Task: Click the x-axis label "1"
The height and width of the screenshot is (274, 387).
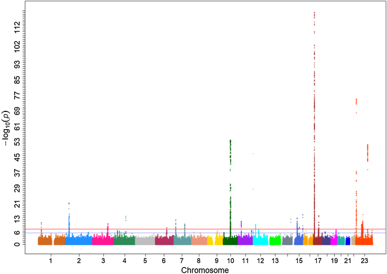Action: 51,260
